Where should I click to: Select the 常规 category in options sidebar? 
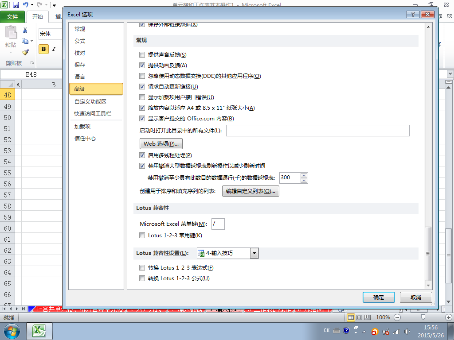(96, 29)
